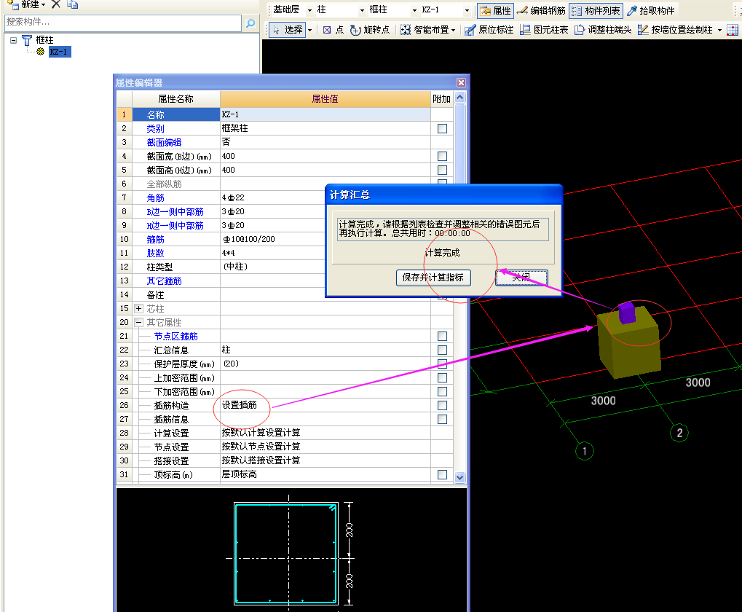The image size is (742, 612).
Task: Click the 其它箍筋 property link
Action: click(164, 281)
